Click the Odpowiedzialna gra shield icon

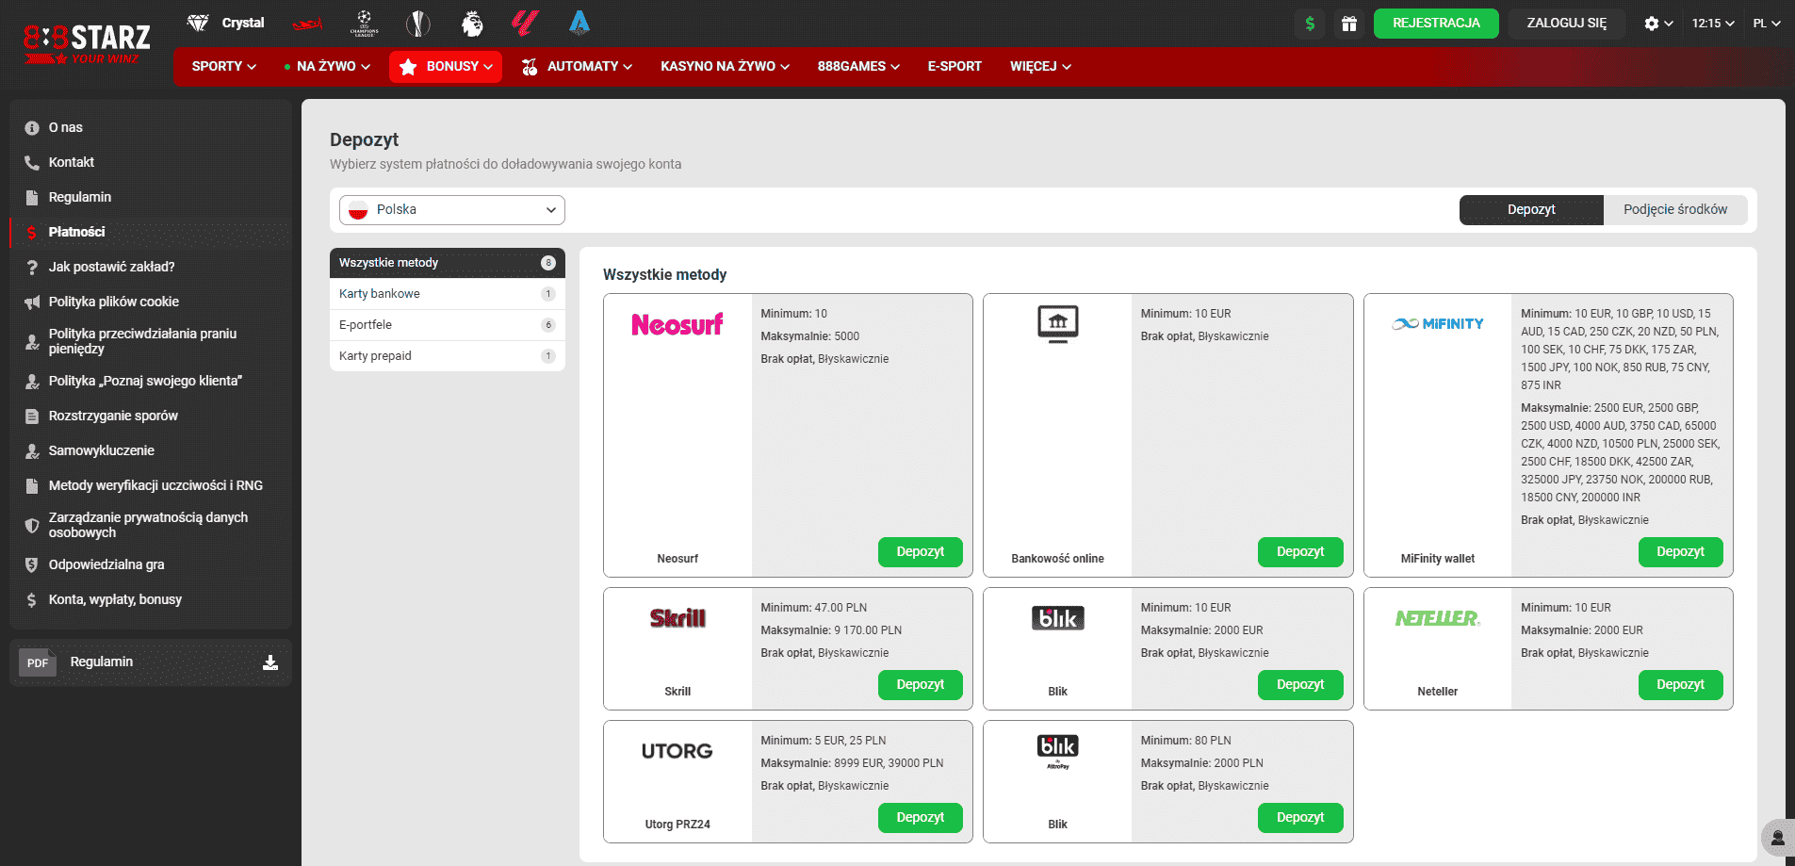32,565
